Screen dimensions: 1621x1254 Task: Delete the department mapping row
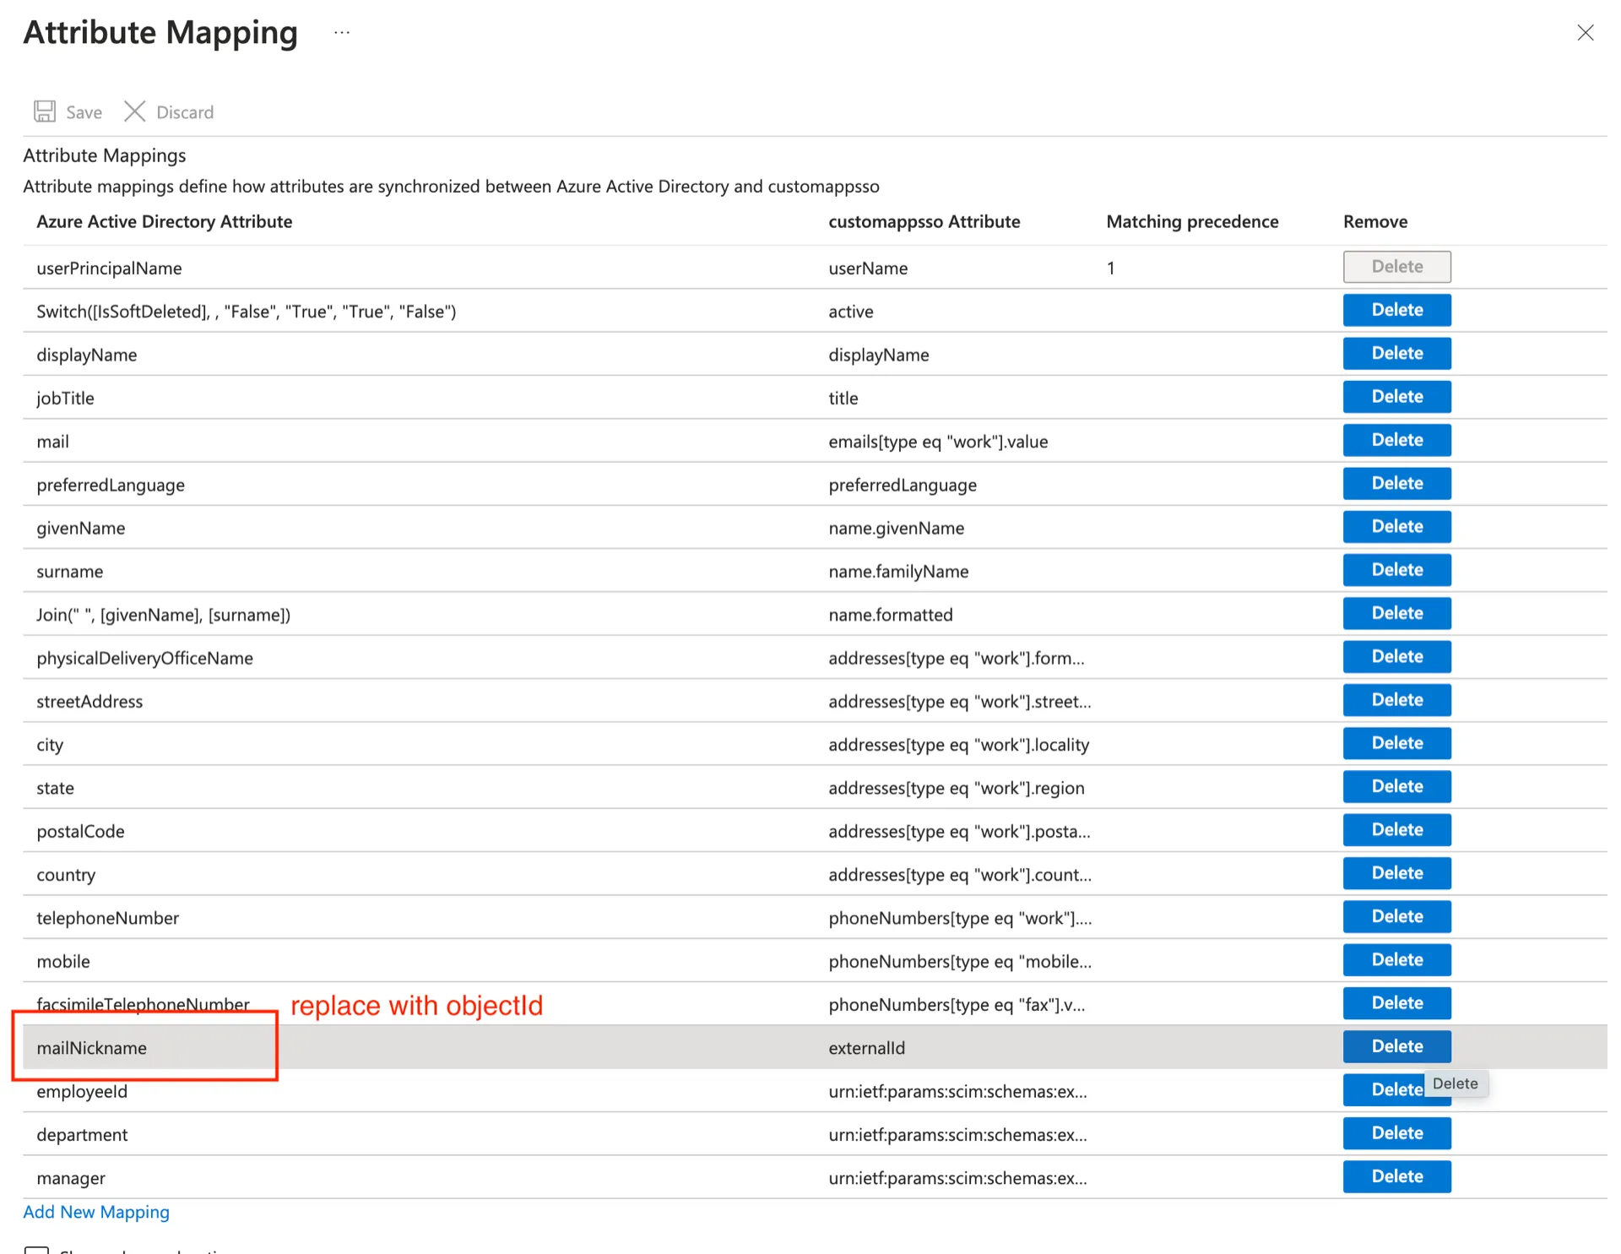1396,1133
